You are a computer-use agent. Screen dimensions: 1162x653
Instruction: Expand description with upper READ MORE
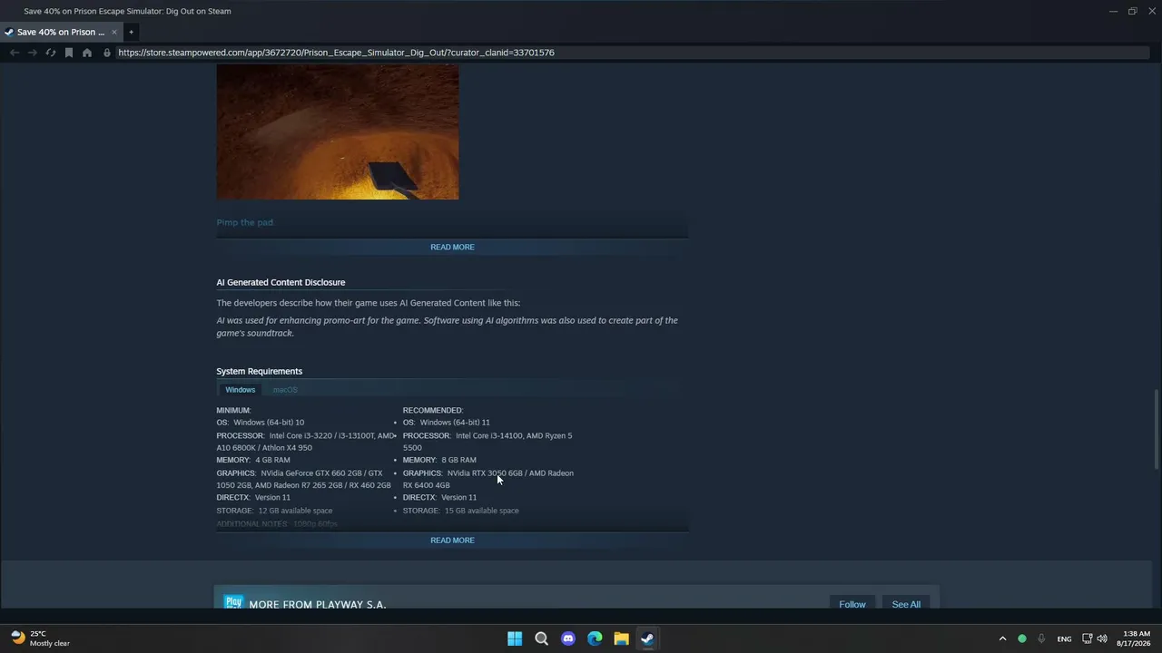click(x=452, y=247)
